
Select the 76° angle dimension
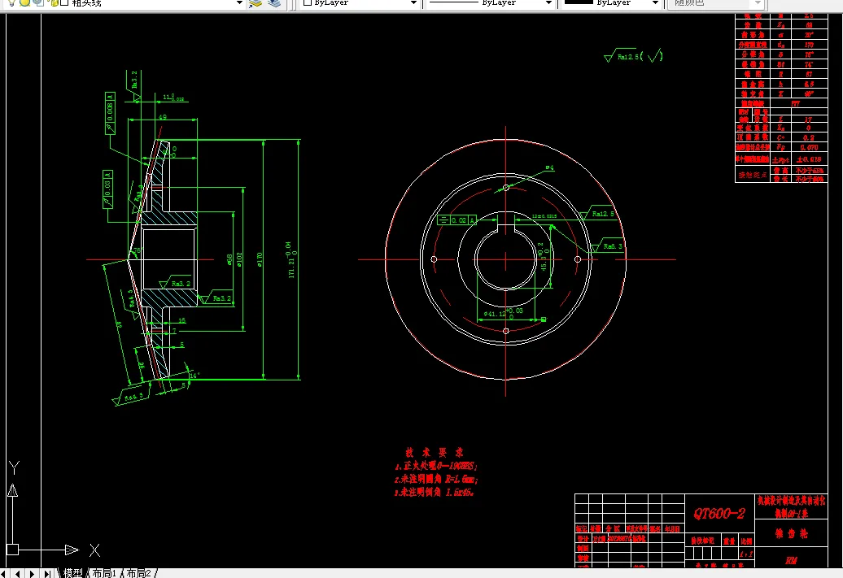pos(137,251)
